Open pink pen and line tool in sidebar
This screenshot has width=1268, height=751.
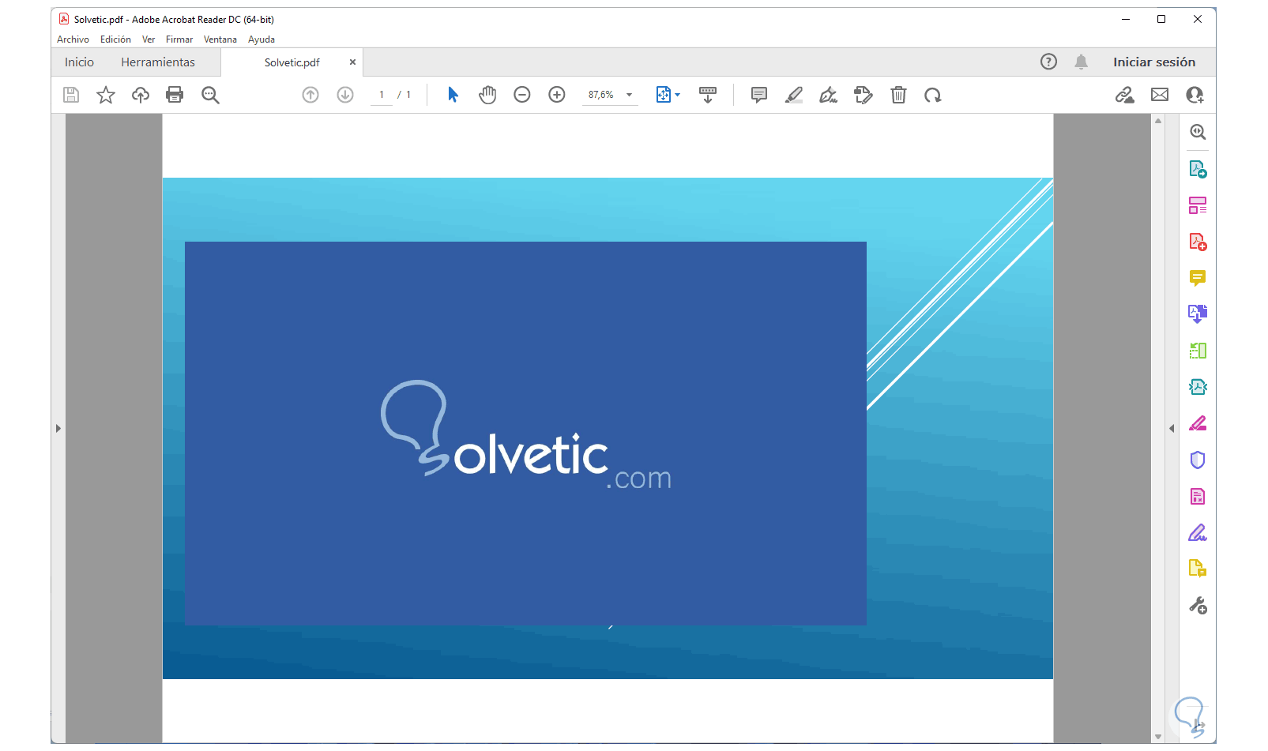pos(1198,423)
